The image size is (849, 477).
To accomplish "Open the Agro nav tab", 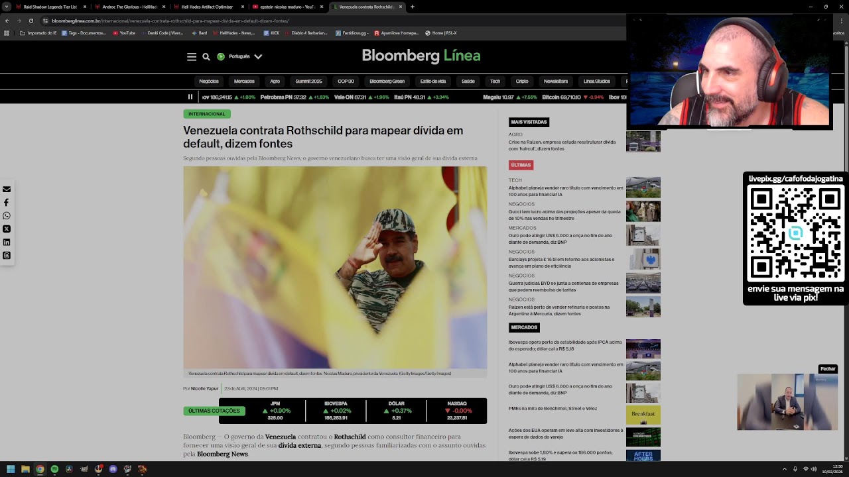I will tap(275, 81).
